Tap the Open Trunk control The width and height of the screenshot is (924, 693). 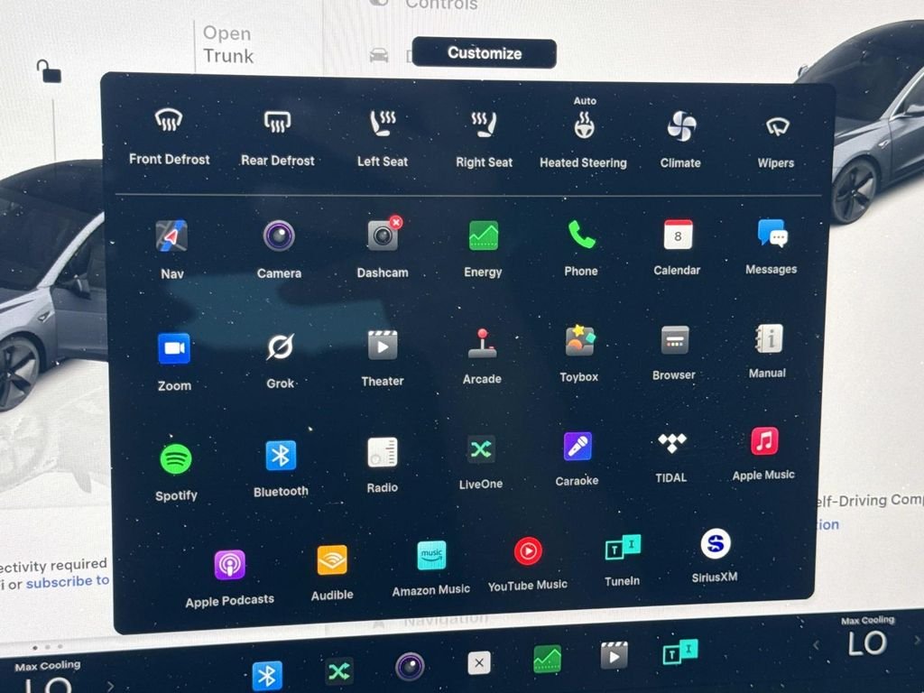click(228, 45)
